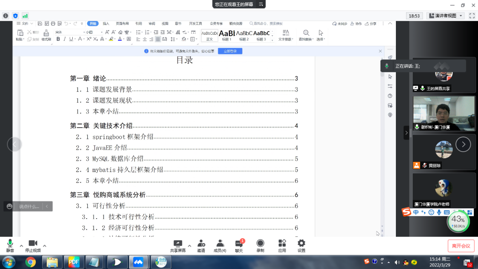Open the Apps (应用) icon
Viewport: 478px width, 269px height.
coord(282,246)
